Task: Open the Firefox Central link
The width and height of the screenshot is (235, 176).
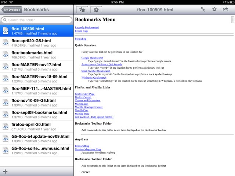Action: [x=83, y=97]
